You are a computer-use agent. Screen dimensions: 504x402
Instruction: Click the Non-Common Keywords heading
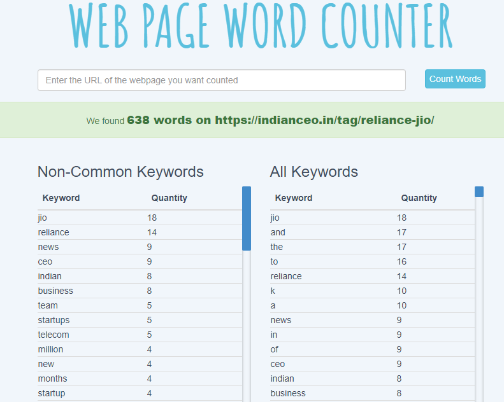(120, 172)
